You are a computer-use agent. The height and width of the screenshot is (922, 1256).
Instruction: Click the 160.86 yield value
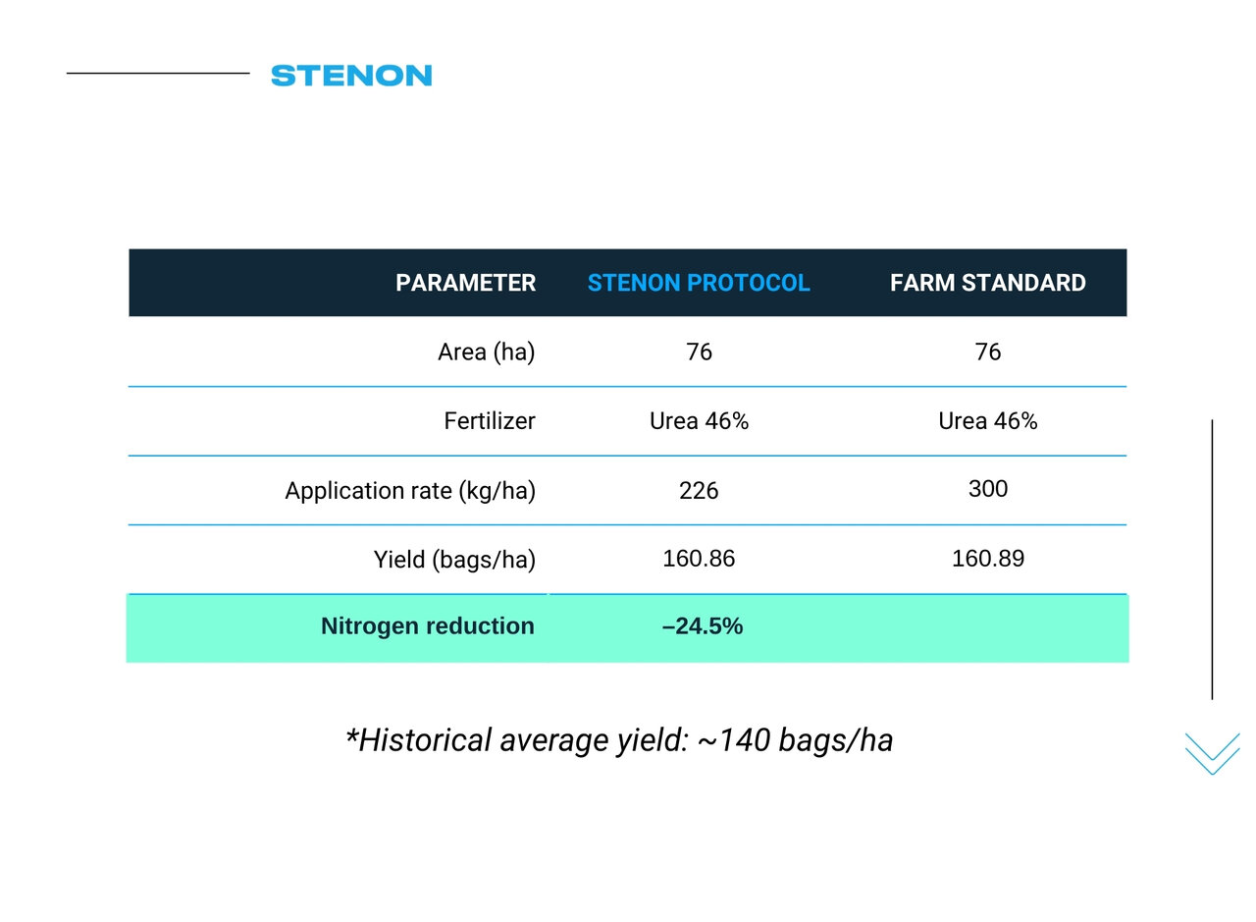[x=699, y=559]
